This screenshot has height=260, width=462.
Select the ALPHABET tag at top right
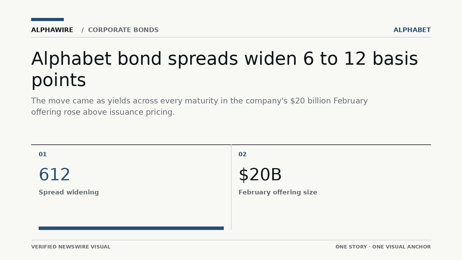pyautogui.click(x=412, y=30)
